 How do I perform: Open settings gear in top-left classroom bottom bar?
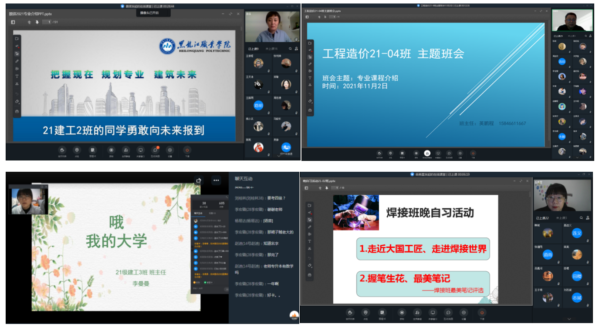170,149
